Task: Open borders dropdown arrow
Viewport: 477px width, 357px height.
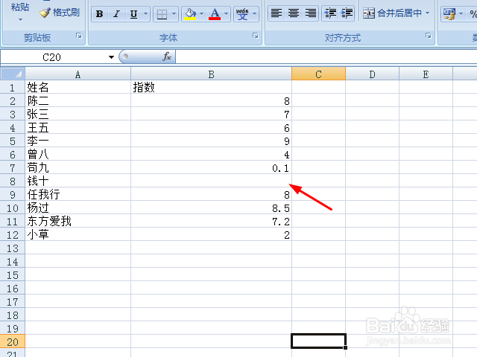Action: click(x=174, y=14)
